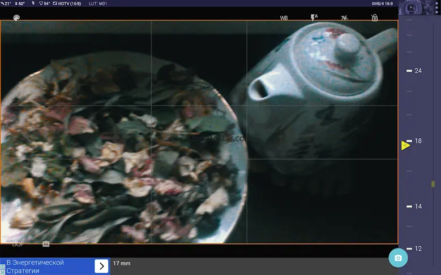Click the small pointer icon in status bar
Image resolution: width=441 pixels, height=275 pixels.
pos(33,3)
